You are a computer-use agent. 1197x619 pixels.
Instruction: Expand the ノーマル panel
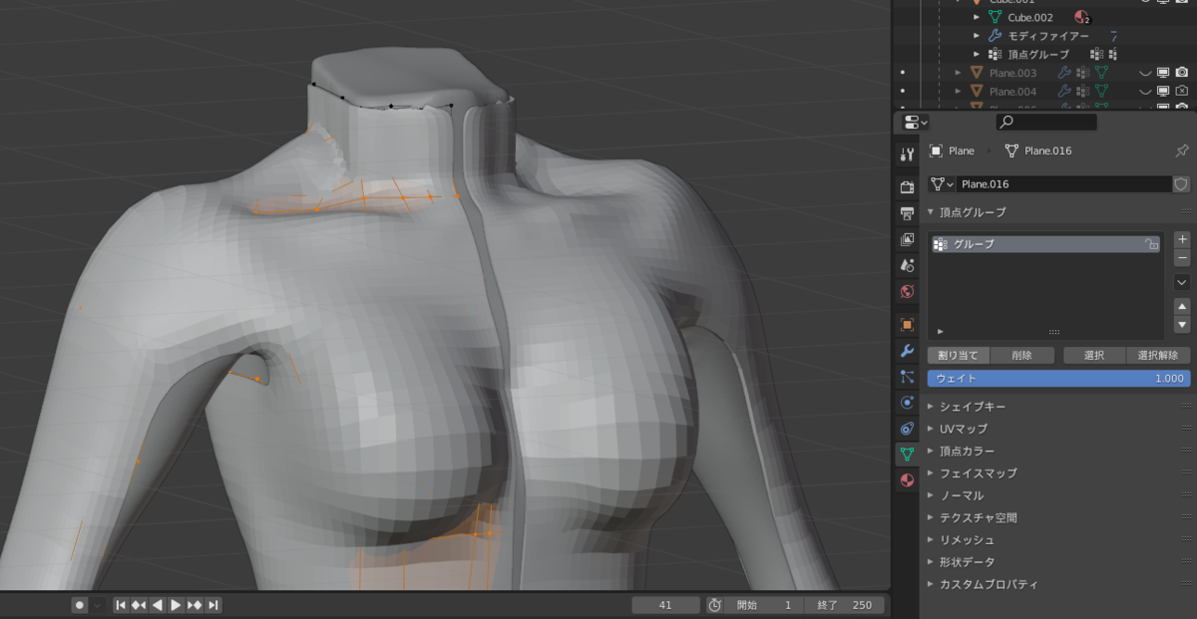pos(931,495)
